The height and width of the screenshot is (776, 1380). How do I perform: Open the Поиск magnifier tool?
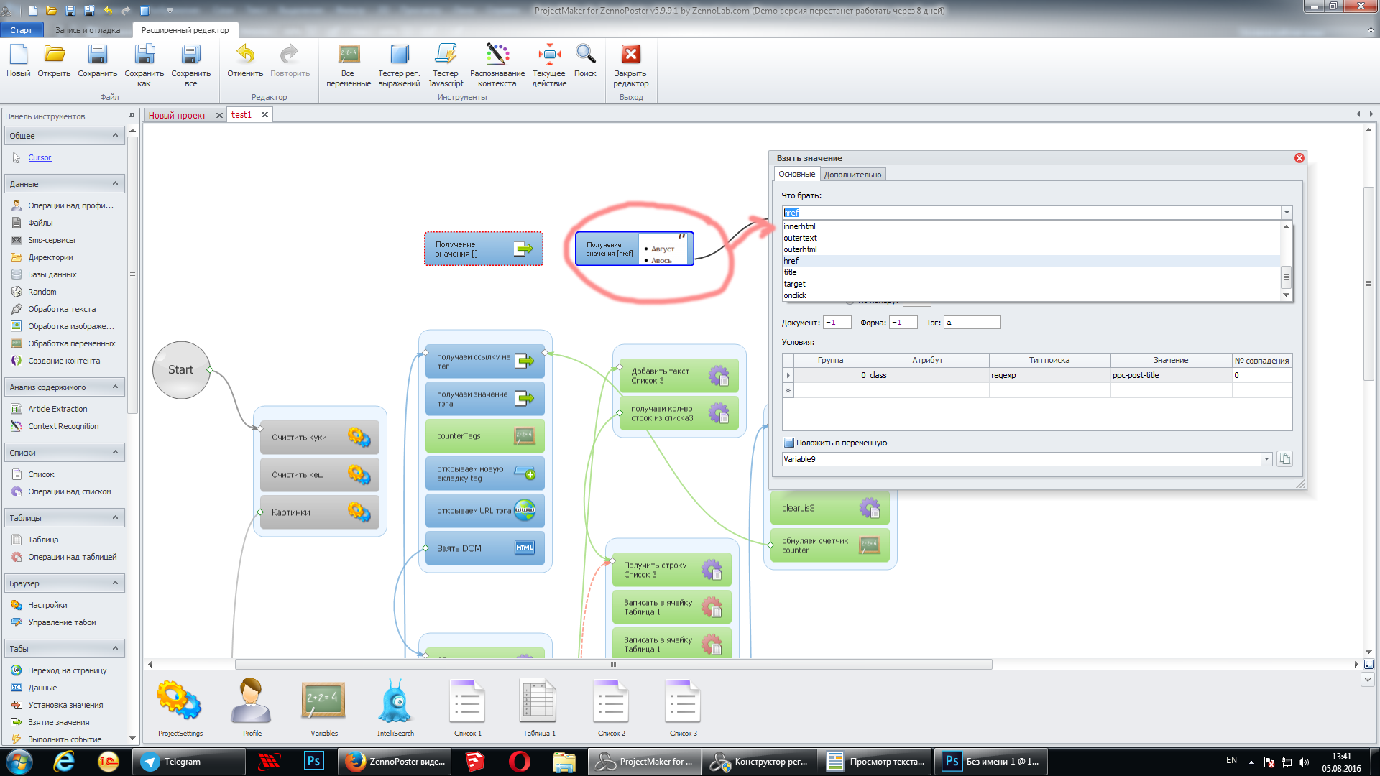coord(585,55)
